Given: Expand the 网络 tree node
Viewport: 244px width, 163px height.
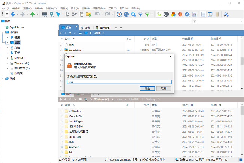Looking at the screenshot, I should pos(3,78).
